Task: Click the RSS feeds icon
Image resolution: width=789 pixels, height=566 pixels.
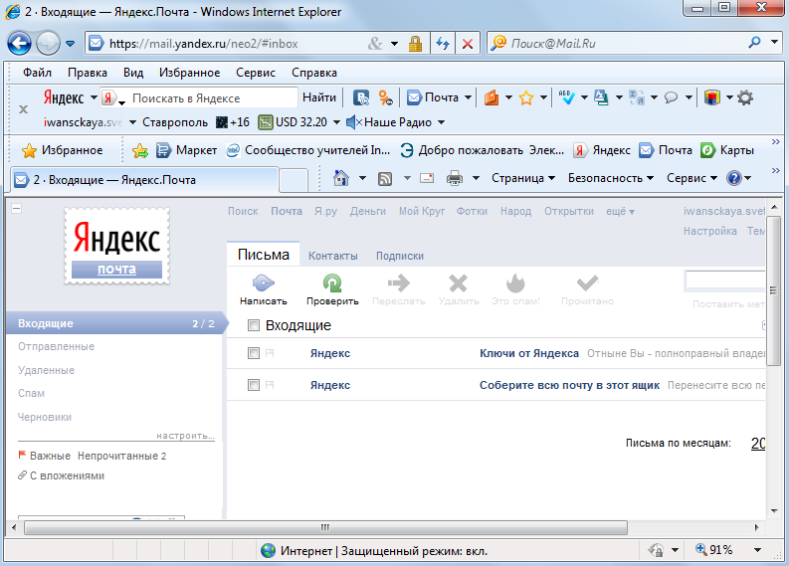Action: (x=385, y=179)
